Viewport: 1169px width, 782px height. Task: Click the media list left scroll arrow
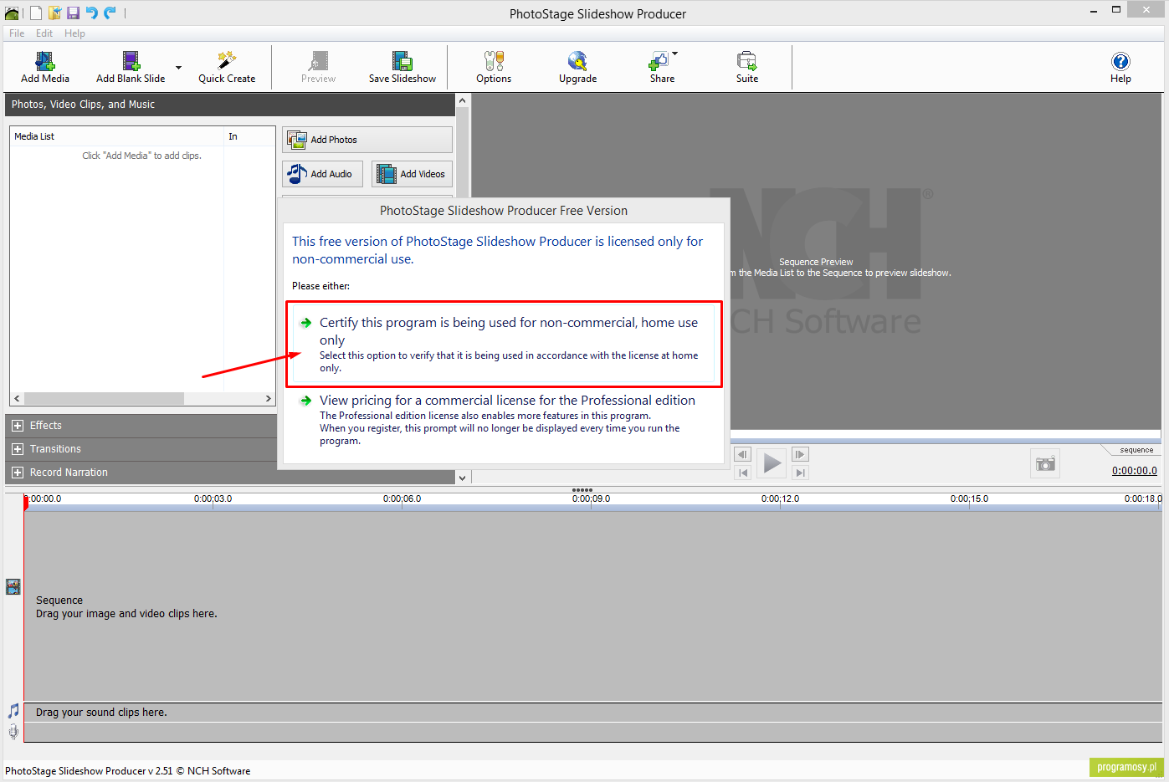click(x=17, y=399)
